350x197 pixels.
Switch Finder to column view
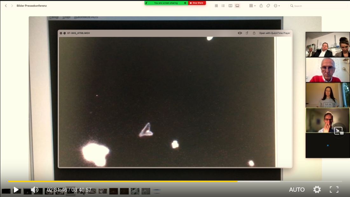pyautogui.click(x=230, y=6)
